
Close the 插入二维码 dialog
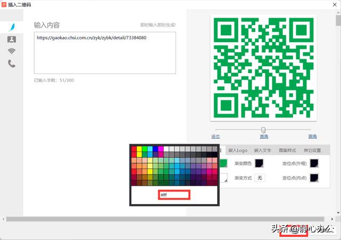coord(335,5)
